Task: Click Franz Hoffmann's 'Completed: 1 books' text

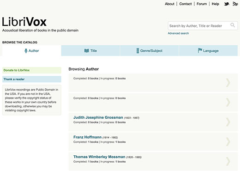Action: pyautogui.click(x=86, y=142)
